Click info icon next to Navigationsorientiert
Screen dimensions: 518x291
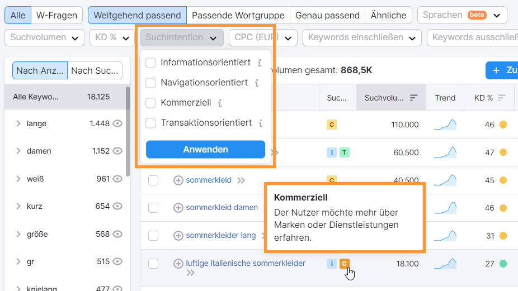point(257,83)
